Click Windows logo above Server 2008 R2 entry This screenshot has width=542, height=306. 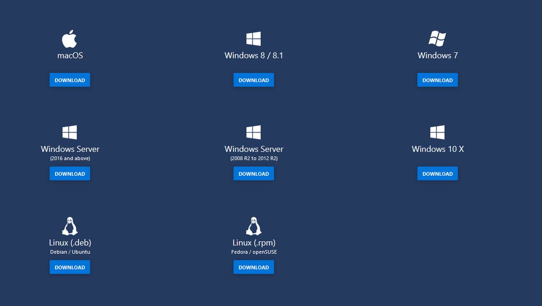coord(253,132)
